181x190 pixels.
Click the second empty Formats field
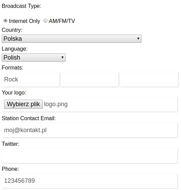click(90, 79)
